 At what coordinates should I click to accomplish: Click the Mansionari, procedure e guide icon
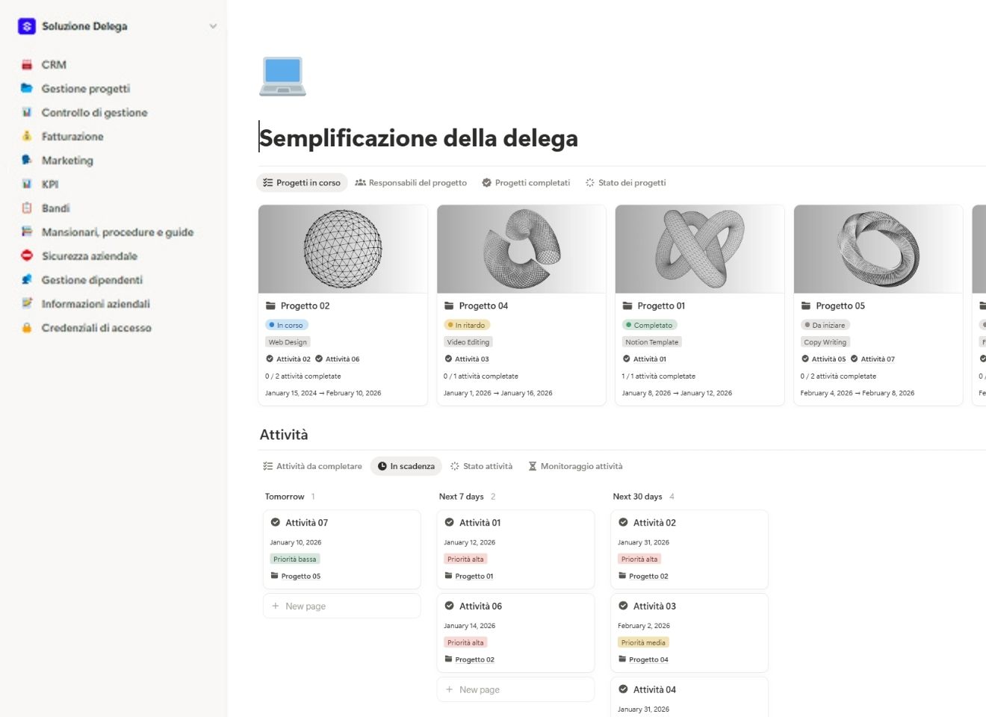tap(27, 232)
